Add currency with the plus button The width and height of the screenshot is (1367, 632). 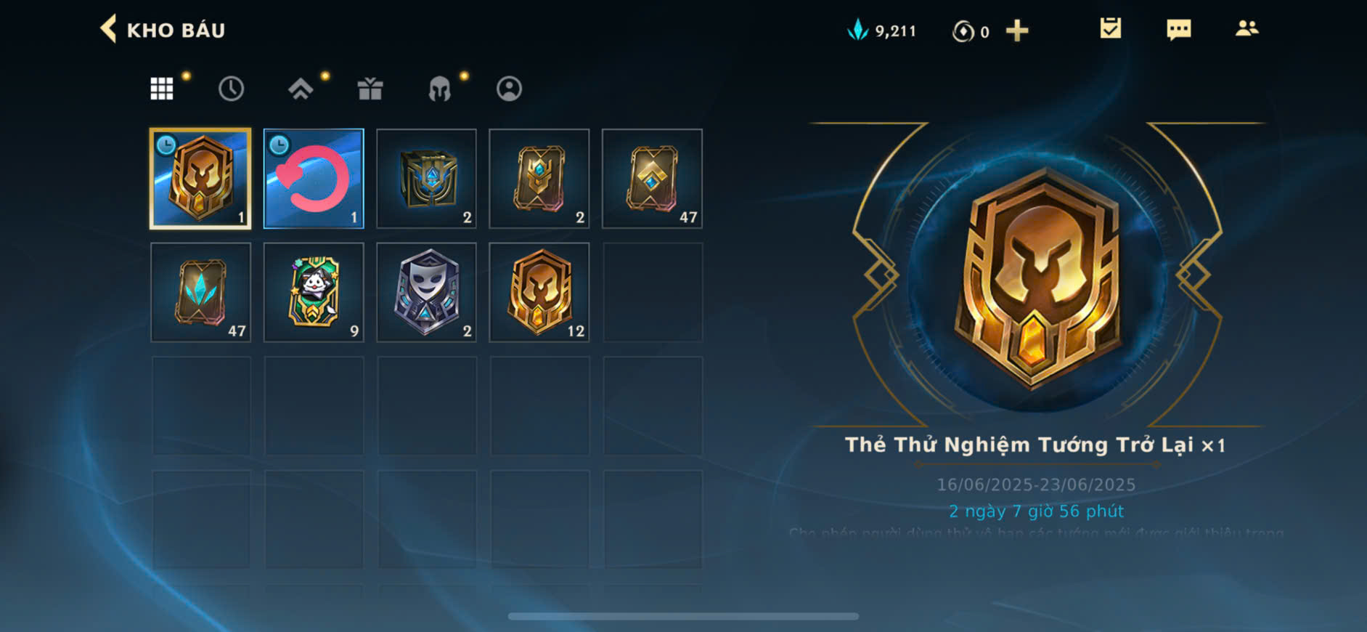pos(1017,31)
